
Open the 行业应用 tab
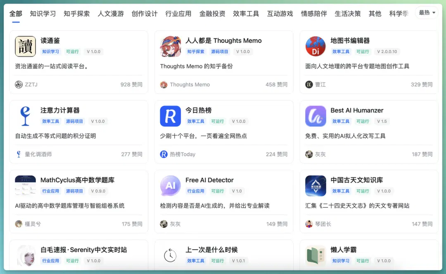click(x=178, y=14)
